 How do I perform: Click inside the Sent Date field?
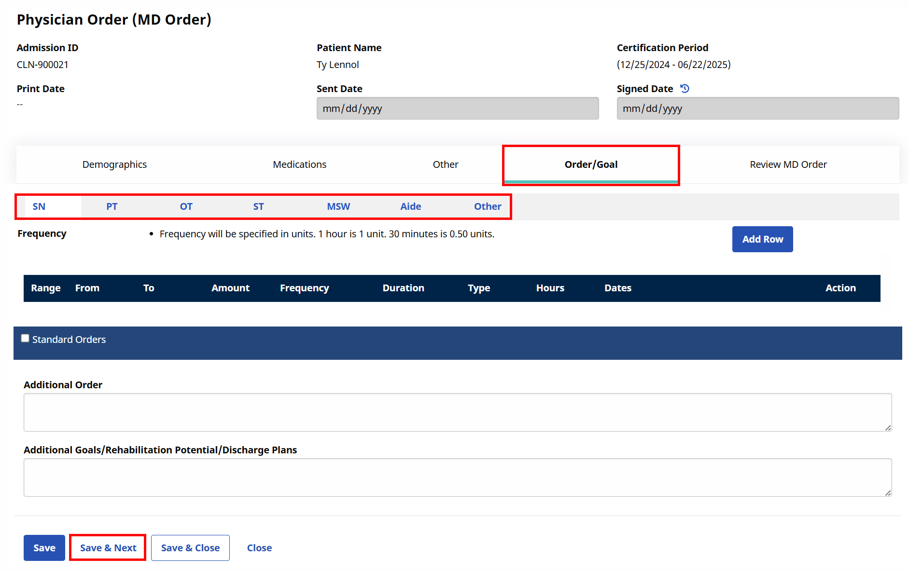click(457, 108)
